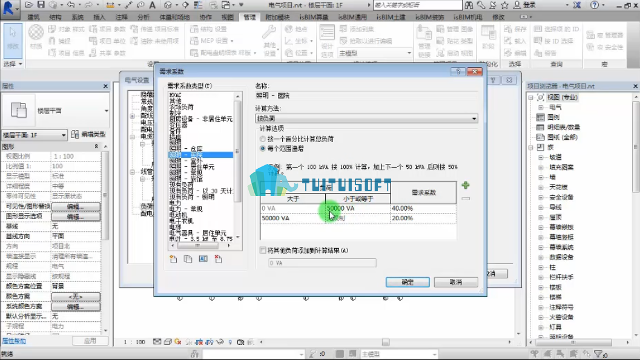Rename the selected demand factor type
Screen dimensions: 640x360
click(203, 259)
